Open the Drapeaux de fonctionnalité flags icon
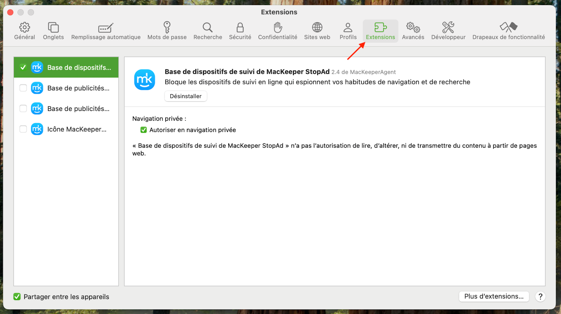Screen dimensions: 561x314 click(509, 27)
